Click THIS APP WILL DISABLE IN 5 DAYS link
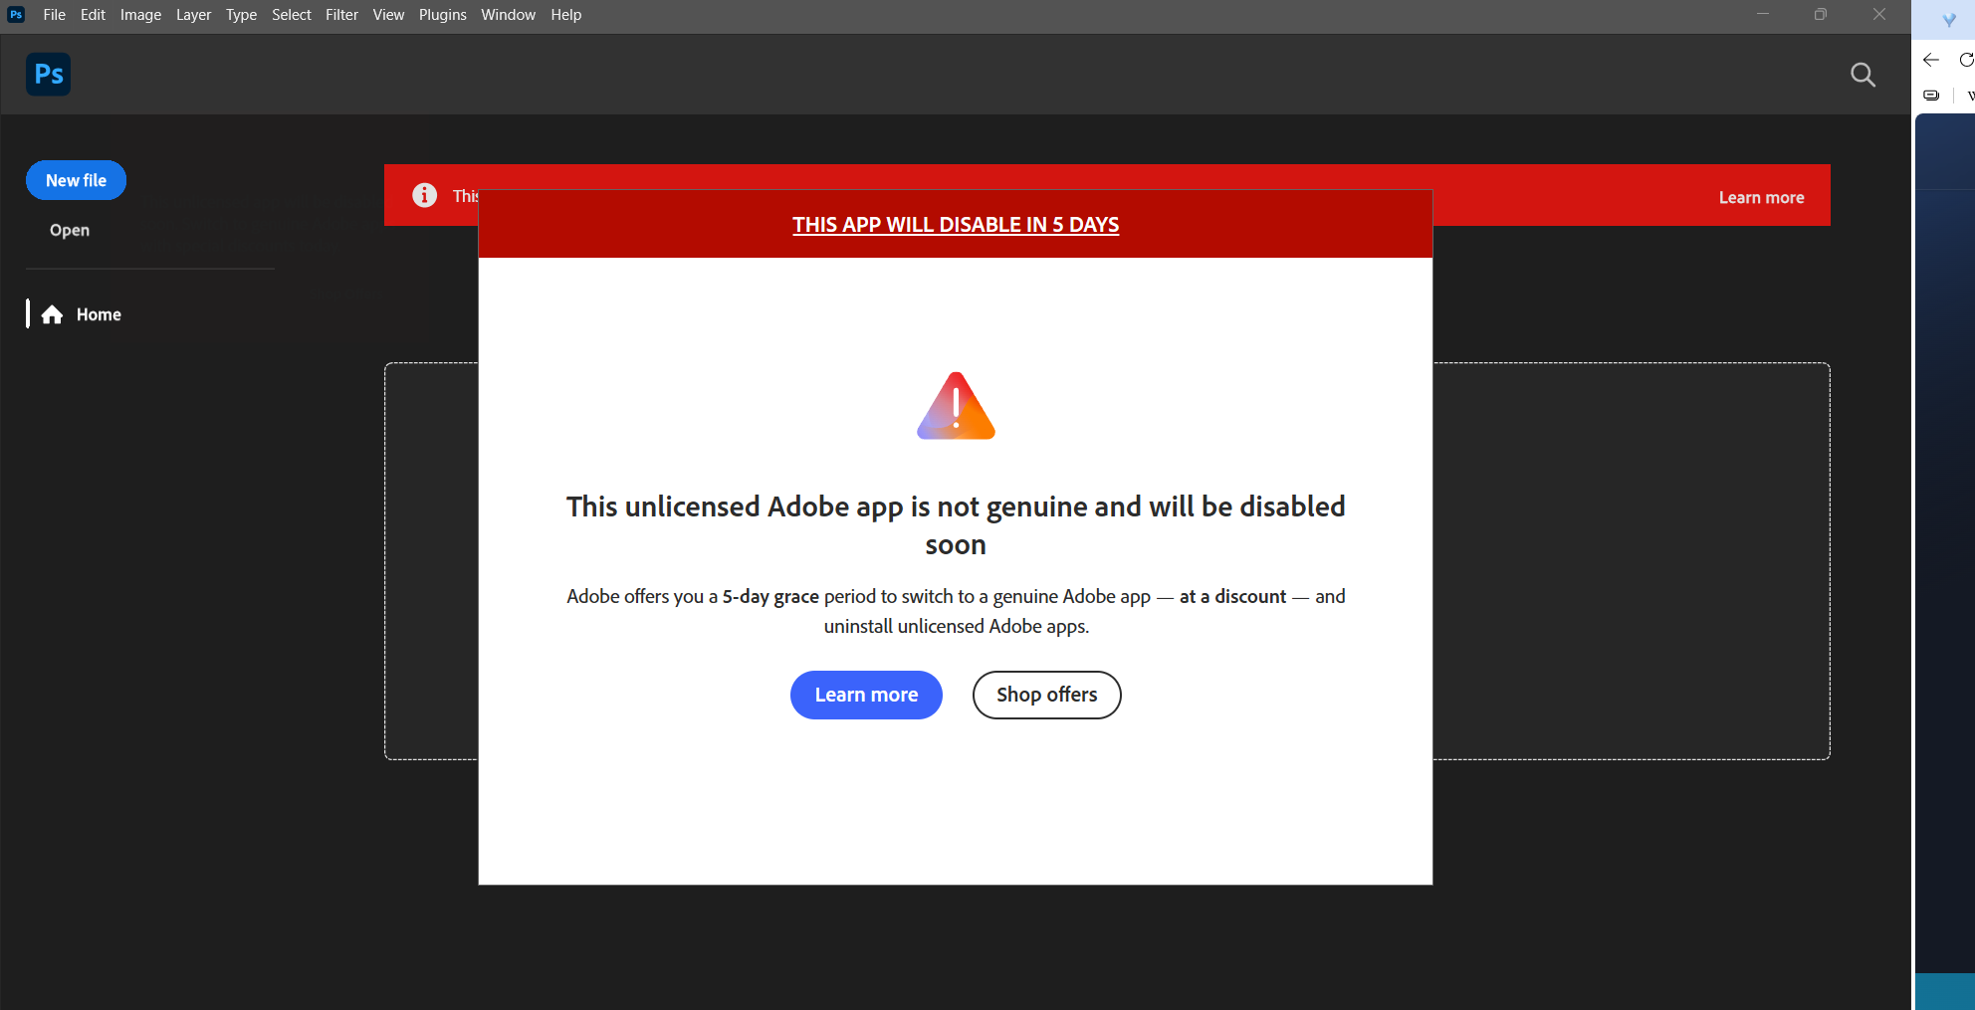 tap(956, 225)
